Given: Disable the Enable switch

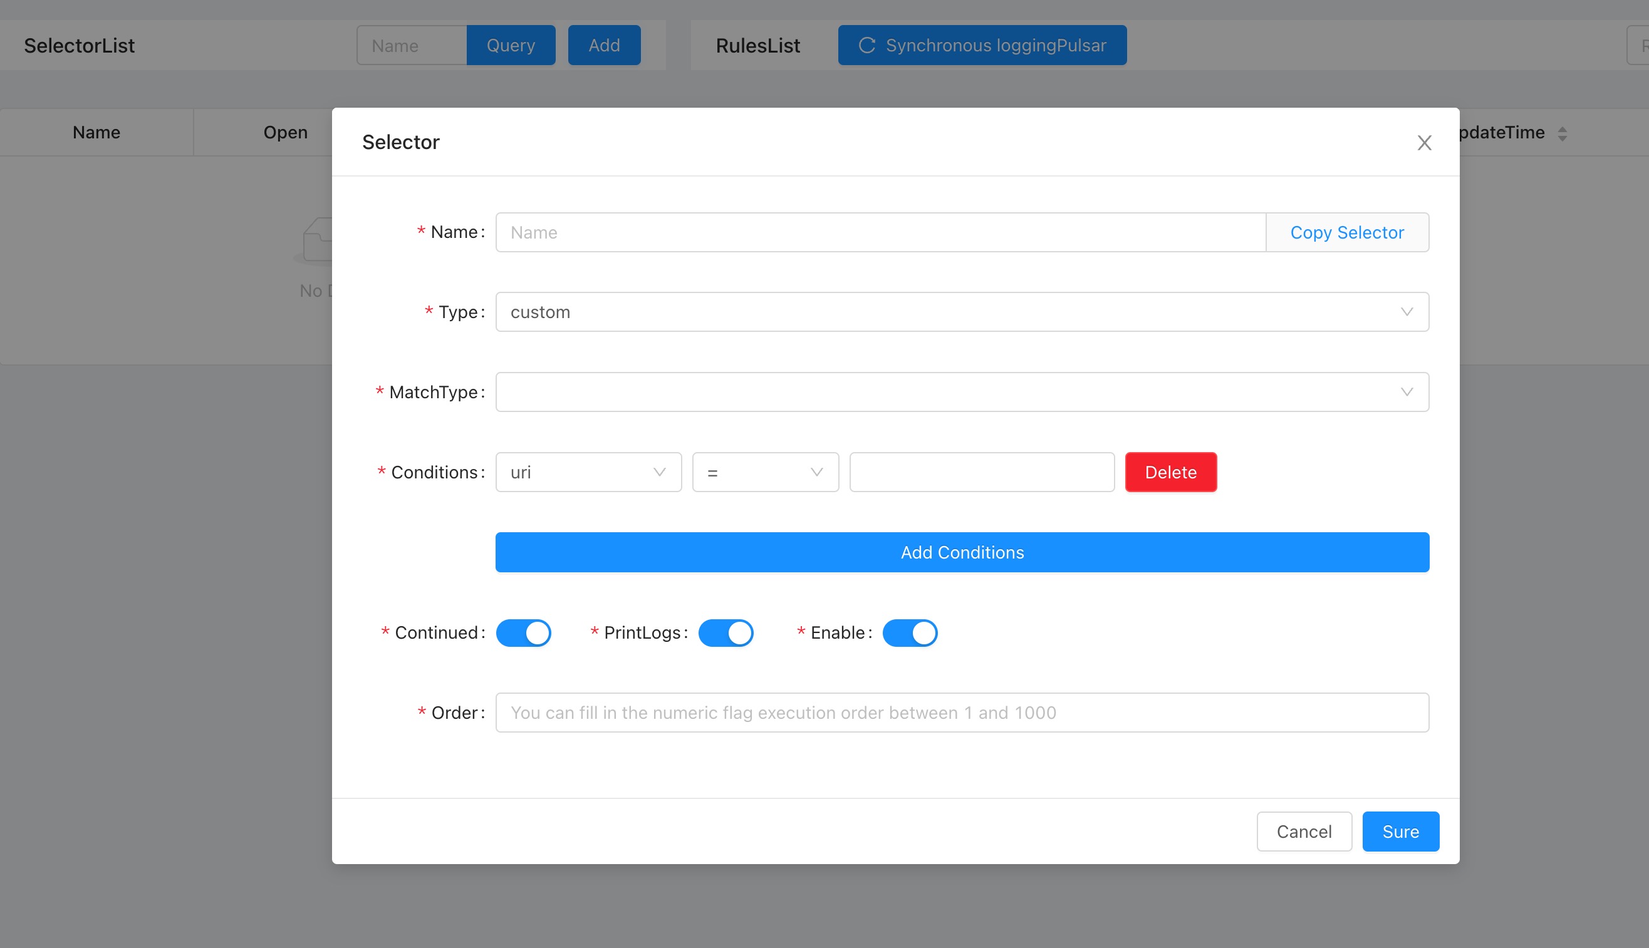Looking at the screenshot, I should (909, 633).
